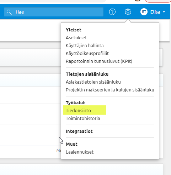Click the settings gear icon

128,12
